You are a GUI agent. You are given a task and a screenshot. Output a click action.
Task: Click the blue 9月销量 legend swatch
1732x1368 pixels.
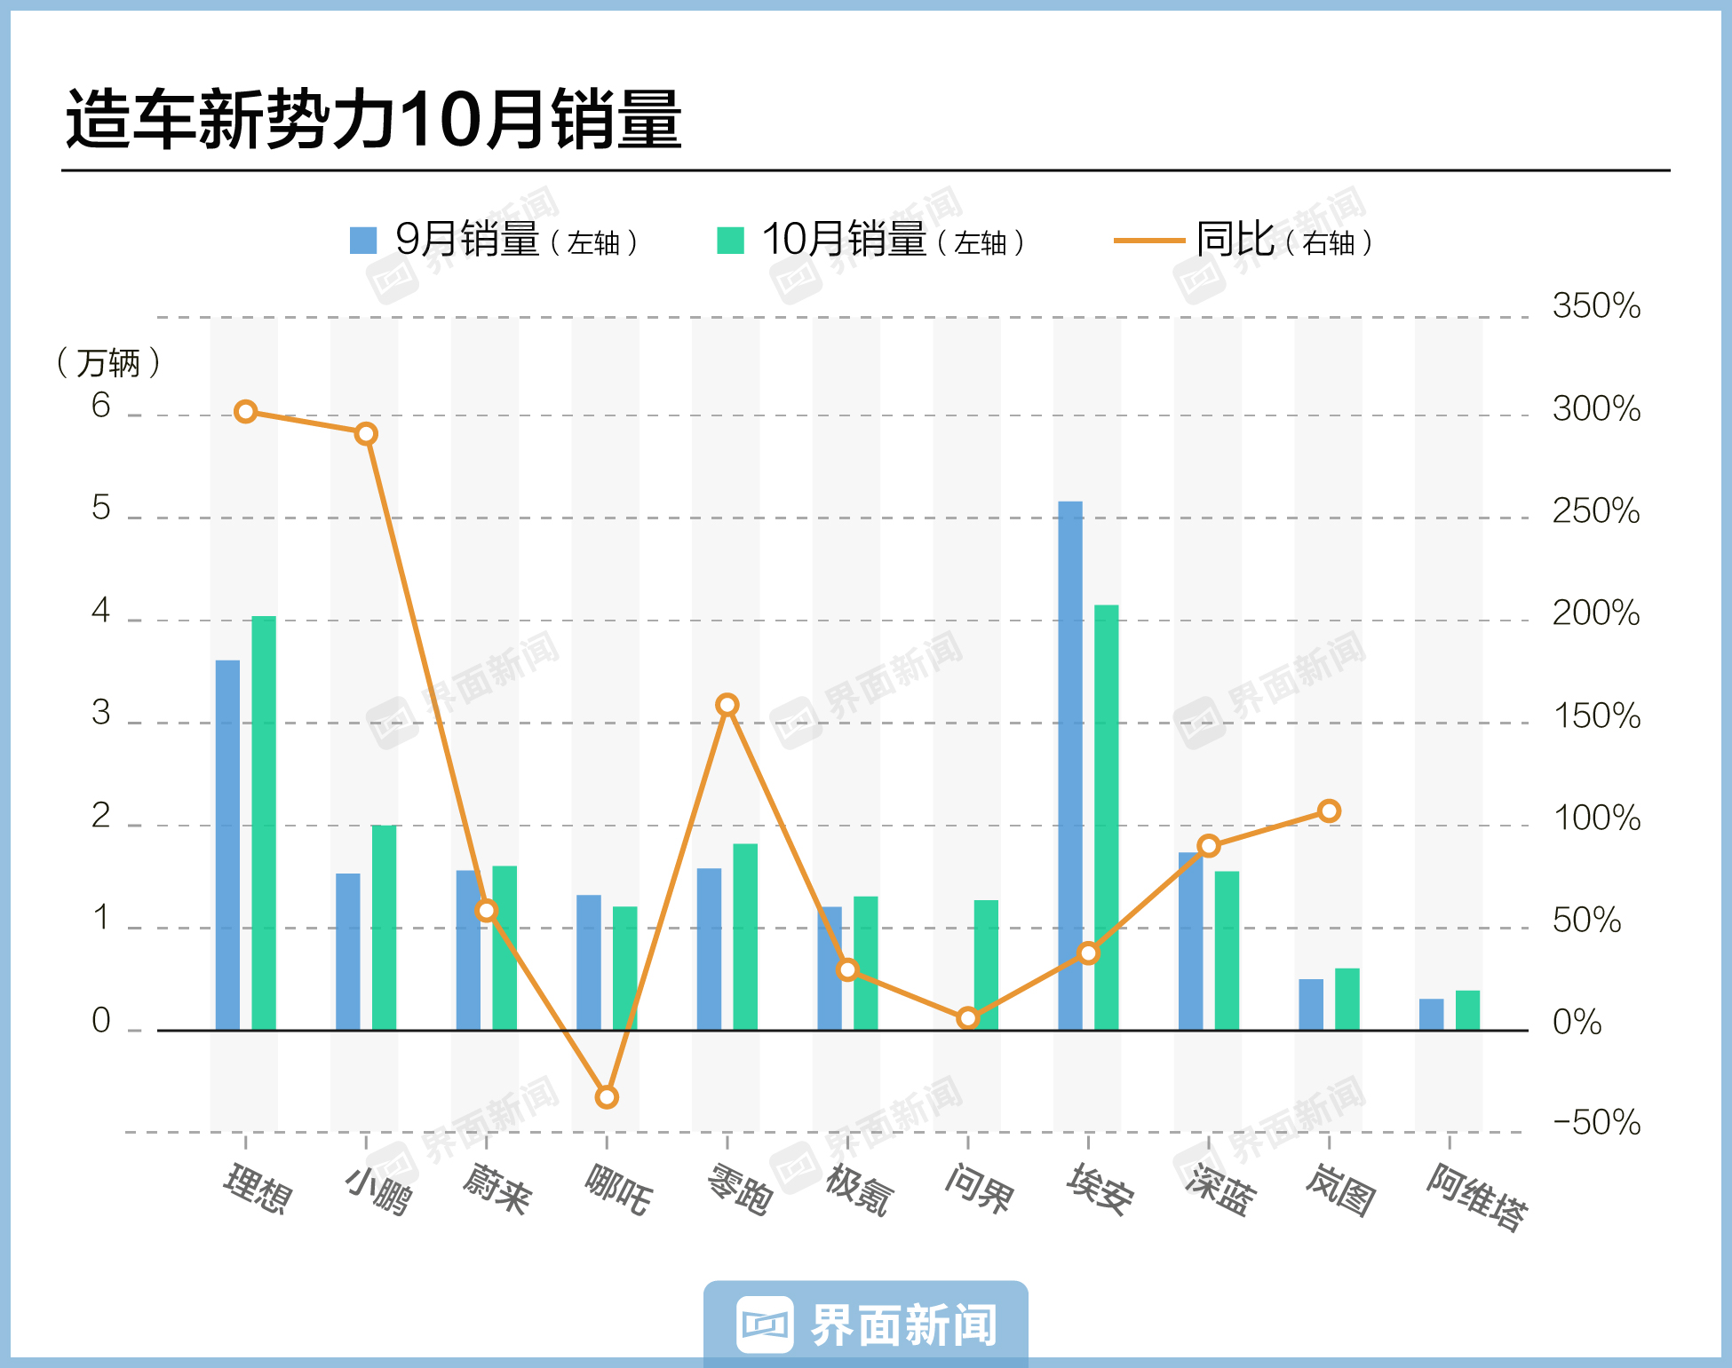tap(362, 241)
